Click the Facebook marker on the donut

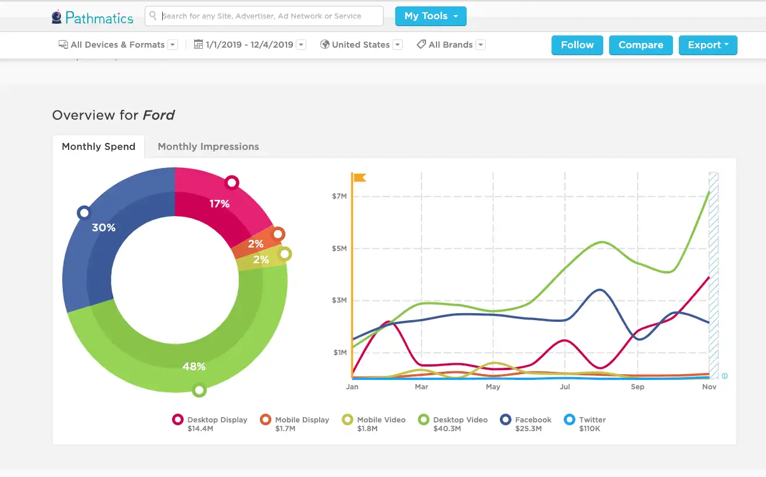tap(84, 213)
